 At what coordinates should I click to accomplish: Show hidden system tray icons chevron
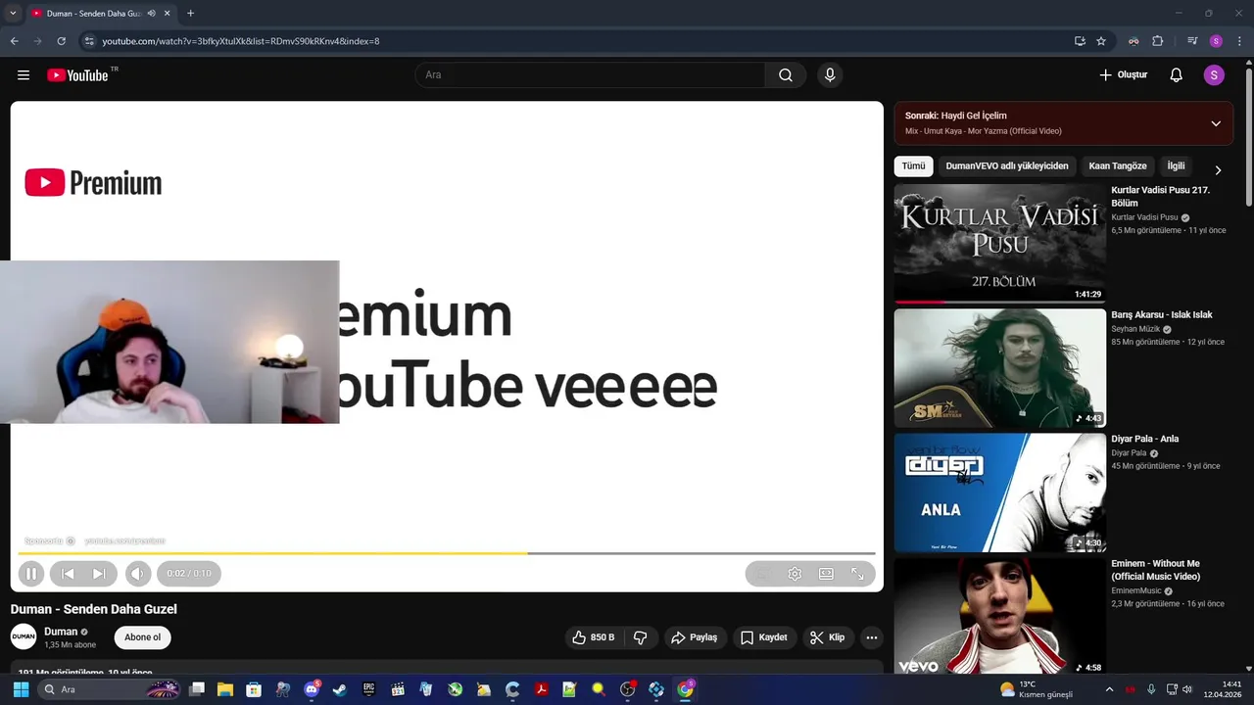(x=1109, y=689)
